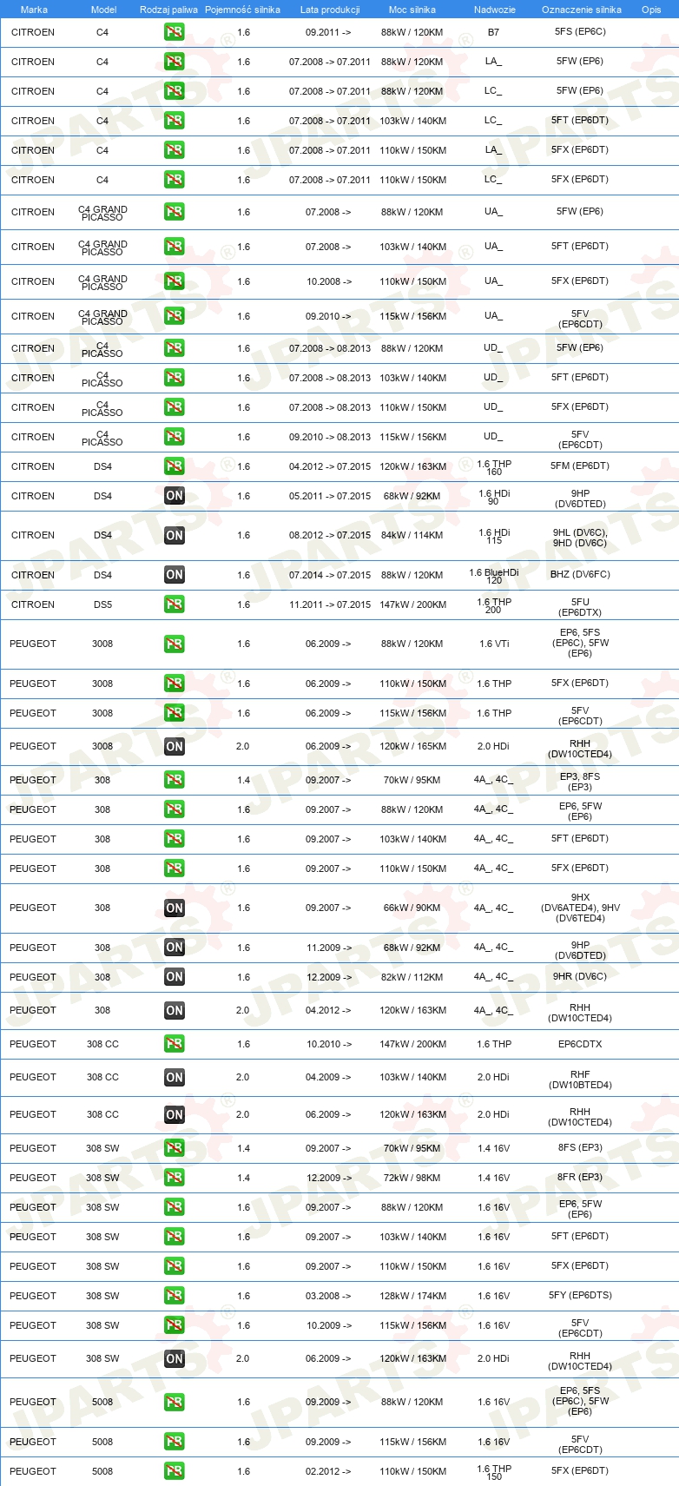This screenshot has width=679, height=1486.
Task: Click the petrol icon in the C4 Grand Picasso 115kW / 156KM row
Action: 175,316
